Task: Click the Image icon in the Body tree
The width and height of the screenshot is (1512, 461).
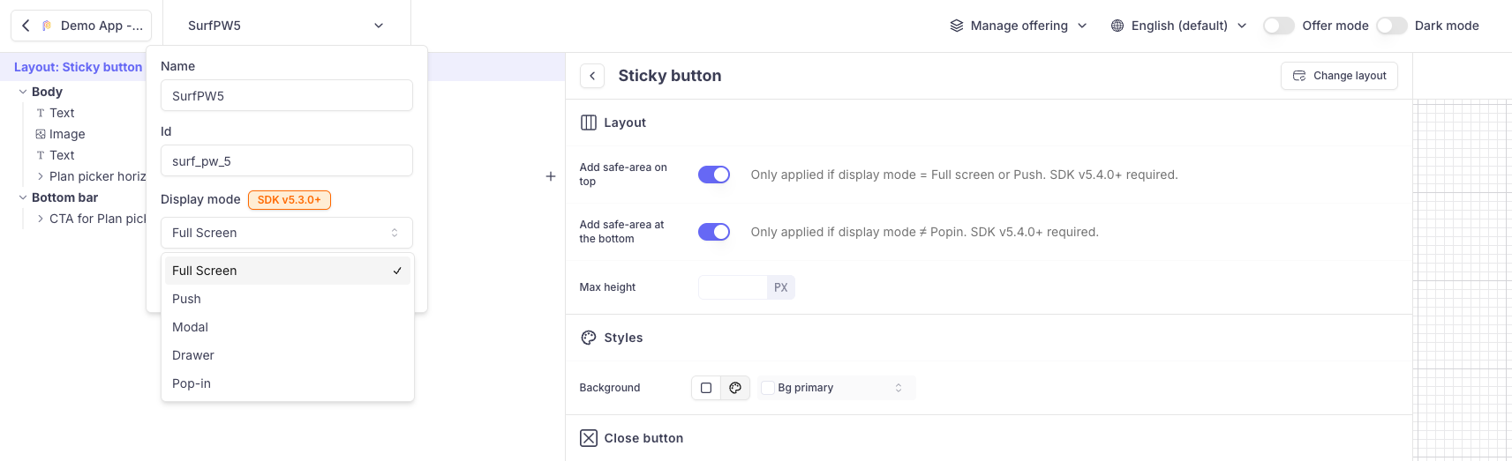Action: click(41, 134)
